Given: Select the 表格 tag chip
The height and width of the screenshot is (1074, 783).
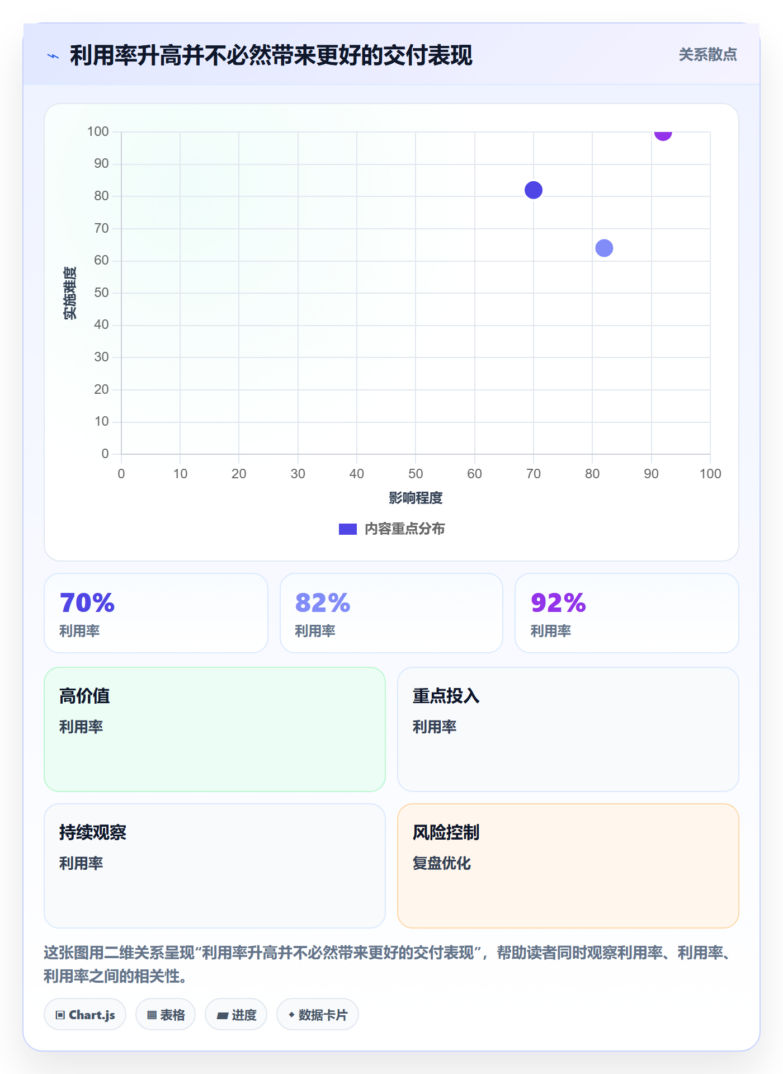Looking at the screenshot, I should pyautogui.click(x=166, y=1015).
